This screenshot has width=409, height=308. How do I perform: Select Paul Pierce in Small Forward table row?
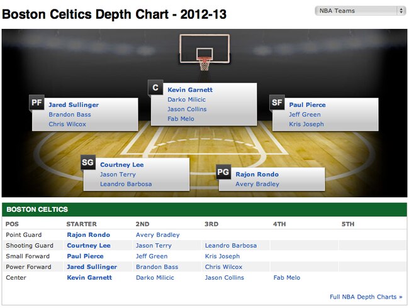(x=86, y=256)
